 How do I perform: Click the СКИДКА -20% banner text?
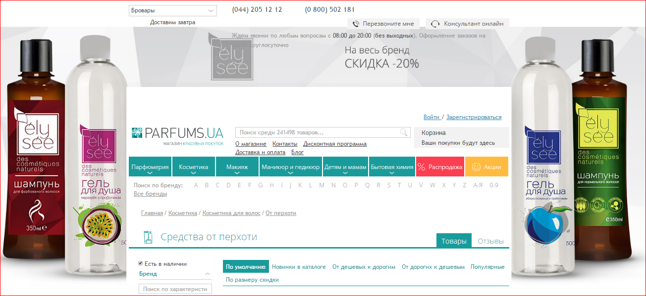(382, 63)
